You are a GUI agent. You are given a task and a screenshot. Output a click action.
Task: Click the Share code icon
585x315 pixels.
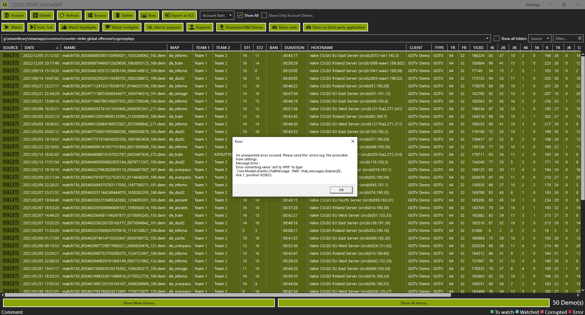[284, 27]
